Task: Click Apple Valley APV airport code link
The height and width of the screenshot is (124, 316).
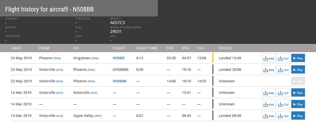Action: tap(98, 116)
